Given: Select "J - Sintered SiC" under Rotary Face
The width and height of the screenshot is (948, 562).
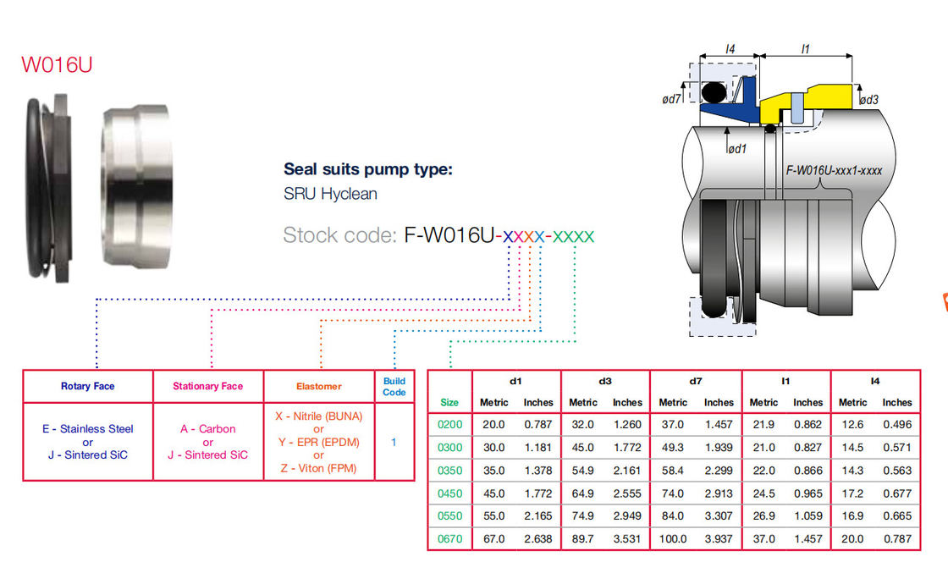Looking at the screenshot, I should (x=88, y=455).
